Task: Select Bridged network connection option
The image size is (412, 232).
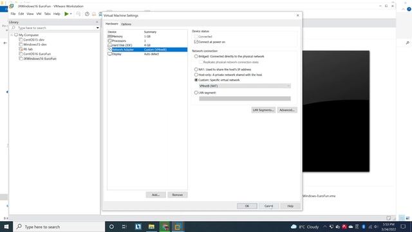Action: pos(196,56)
